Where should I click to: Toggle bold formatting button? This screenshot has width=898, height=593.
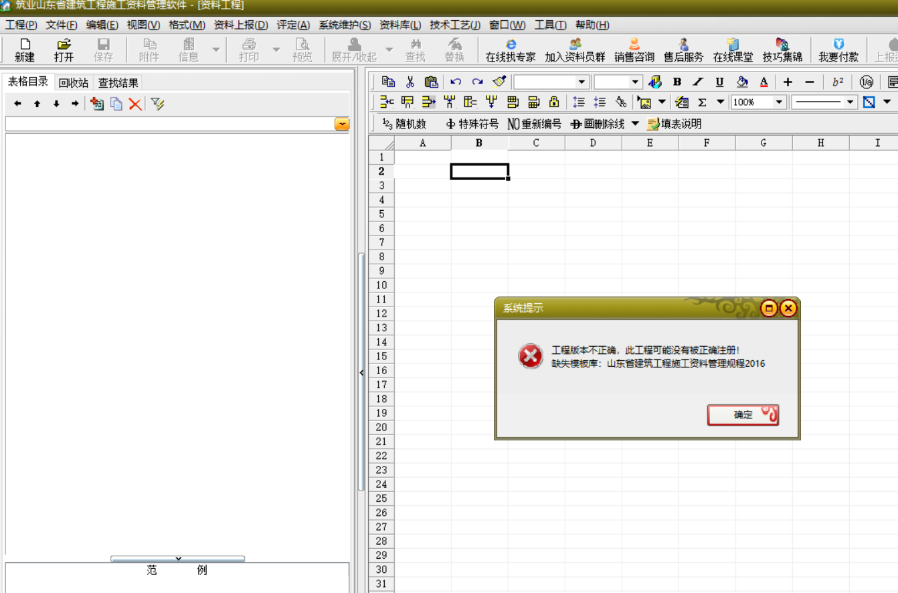point(677,82)
